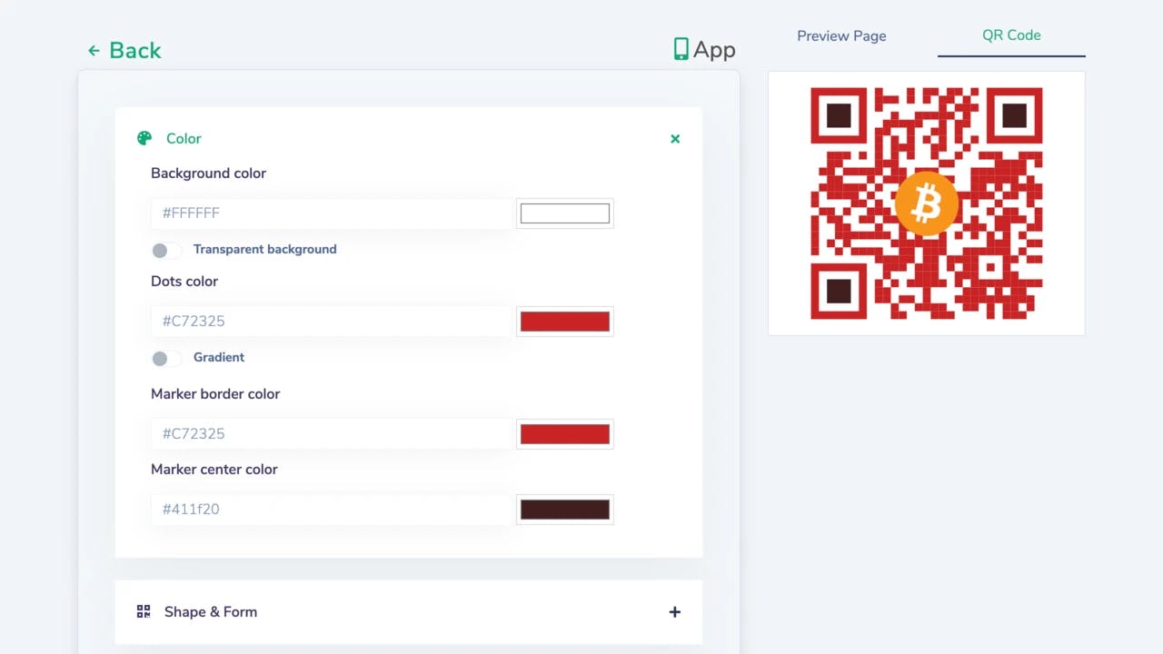Open the Marker center color dark swatch

(564, 510)
